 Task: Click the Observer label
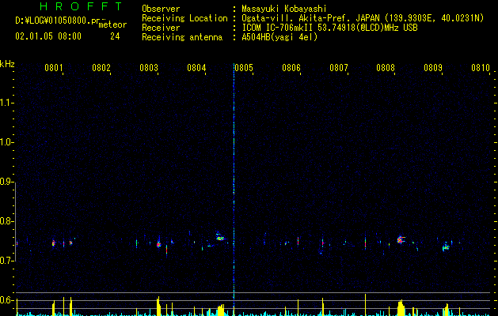point(161,9)
